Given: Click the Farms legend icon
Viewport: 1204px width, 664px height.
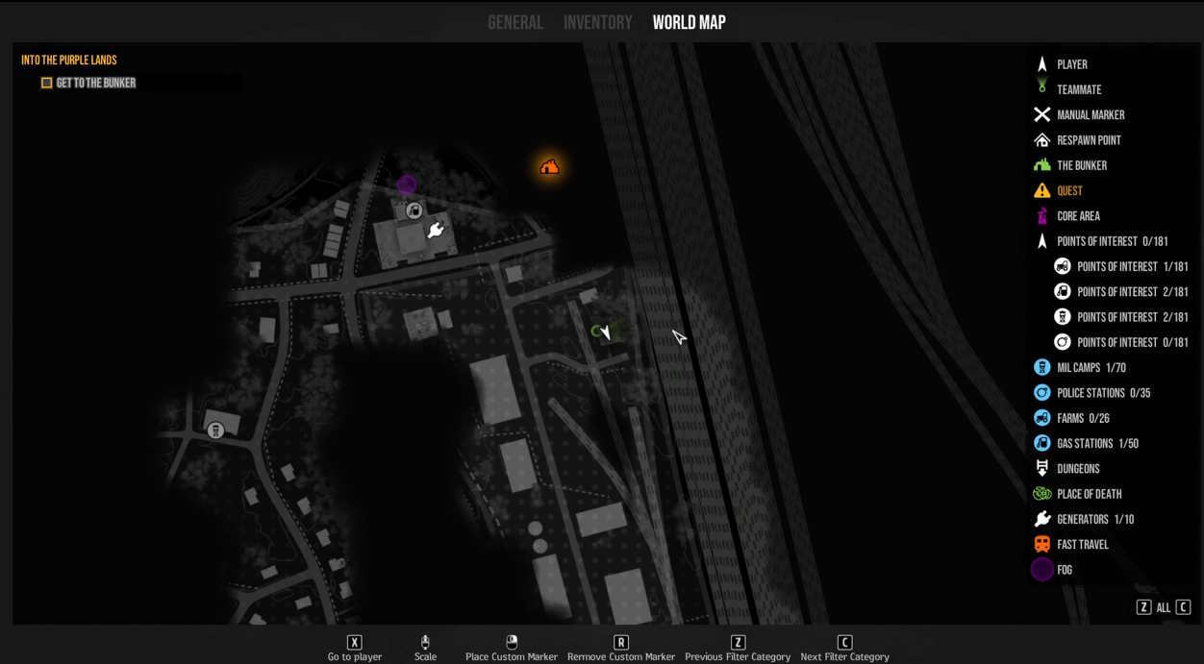Looking at the screenshot, I should point(1041,418).
